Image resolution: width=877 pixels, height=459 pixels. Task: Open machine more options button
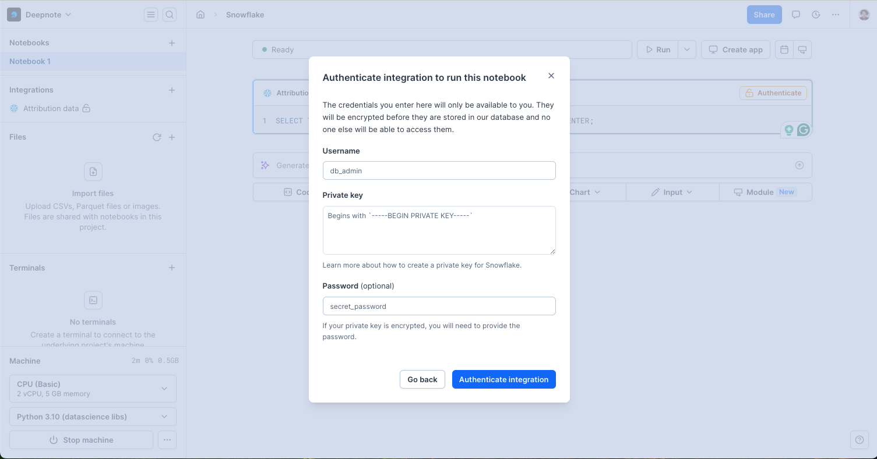[167, 440]
